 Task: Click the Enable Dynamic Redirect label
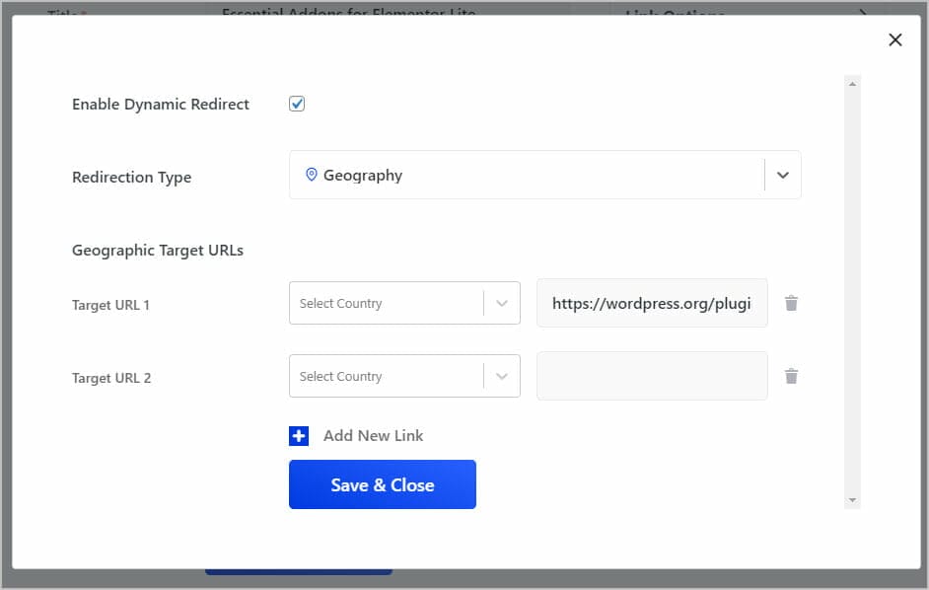[x=161, y=105]
